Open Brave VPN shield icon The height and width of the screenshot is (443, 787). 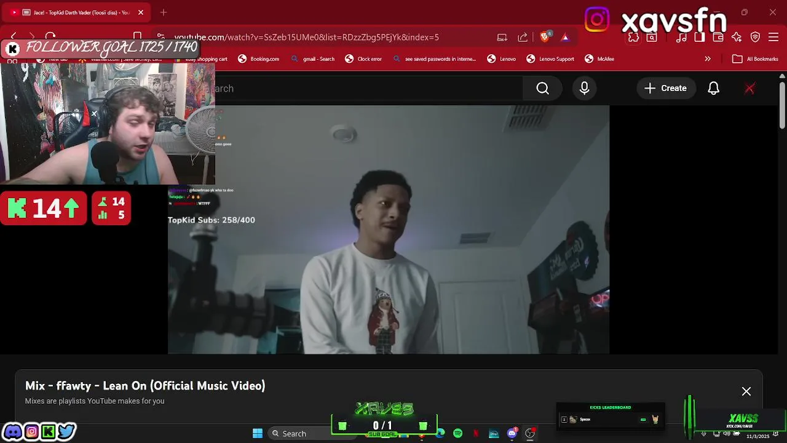click(x=756, y=38)
